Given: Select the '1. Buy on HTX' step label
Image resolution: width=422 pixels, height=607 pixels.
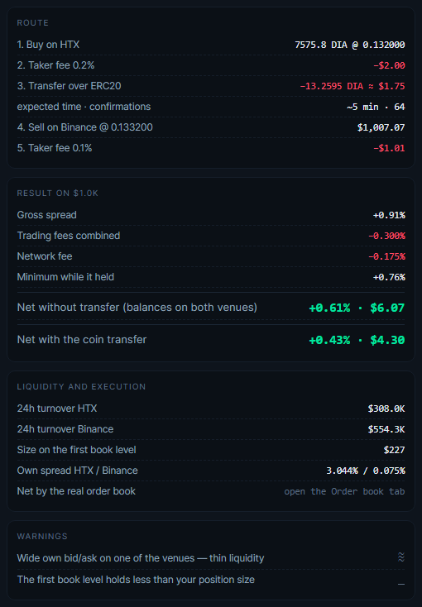Looking at the screenshot, I should coord(48,45).
